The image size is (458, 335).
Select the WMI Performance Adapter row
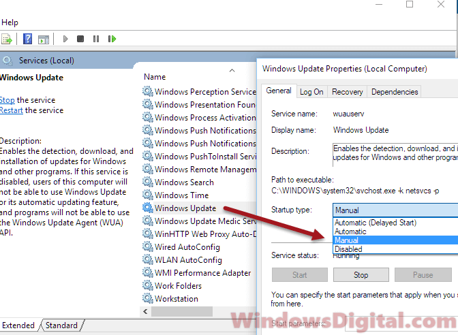pos(199,272)
